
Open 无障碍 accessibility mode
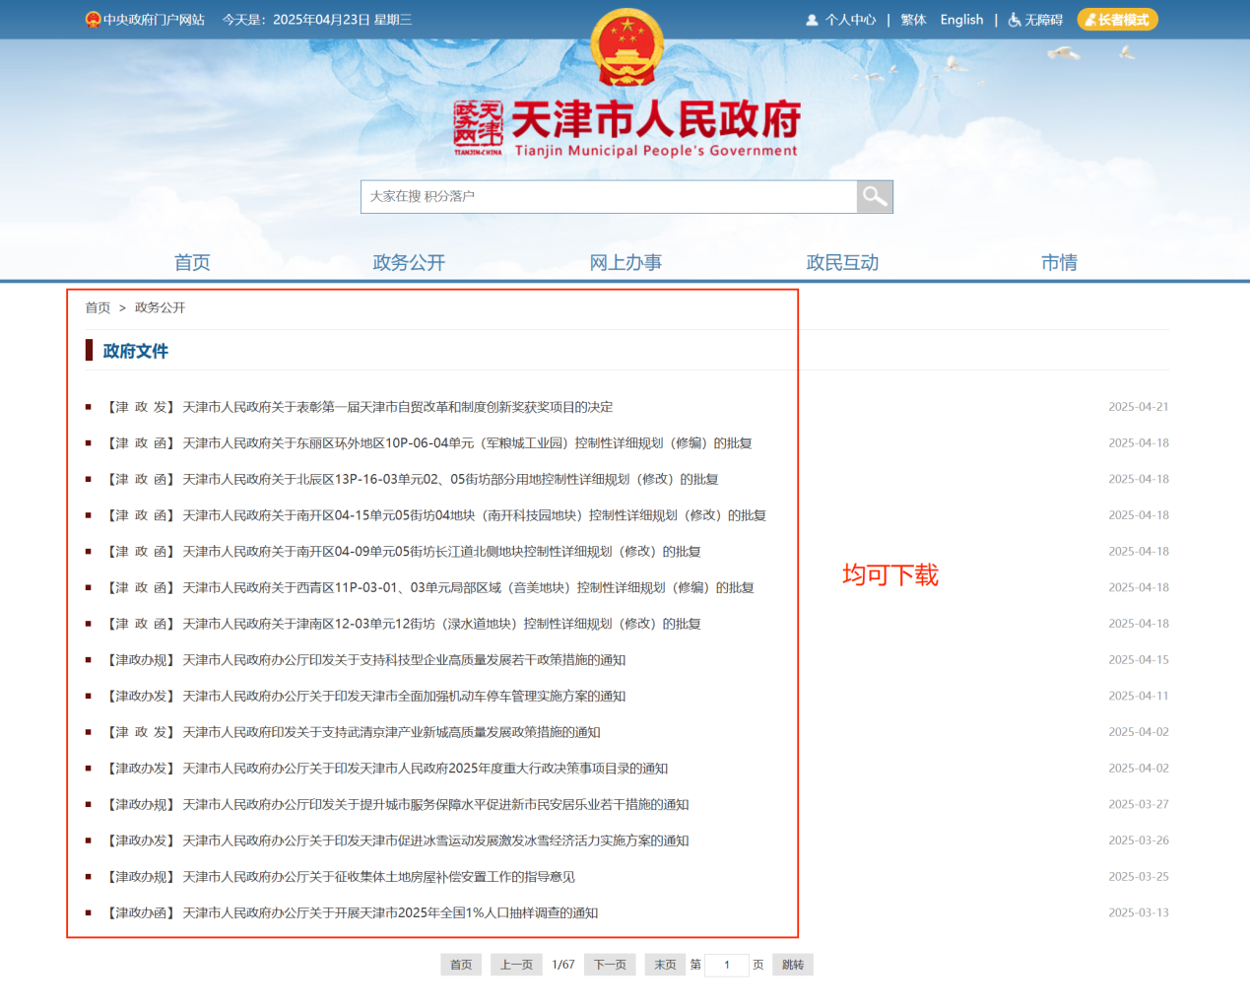[x=1035, y=20]
